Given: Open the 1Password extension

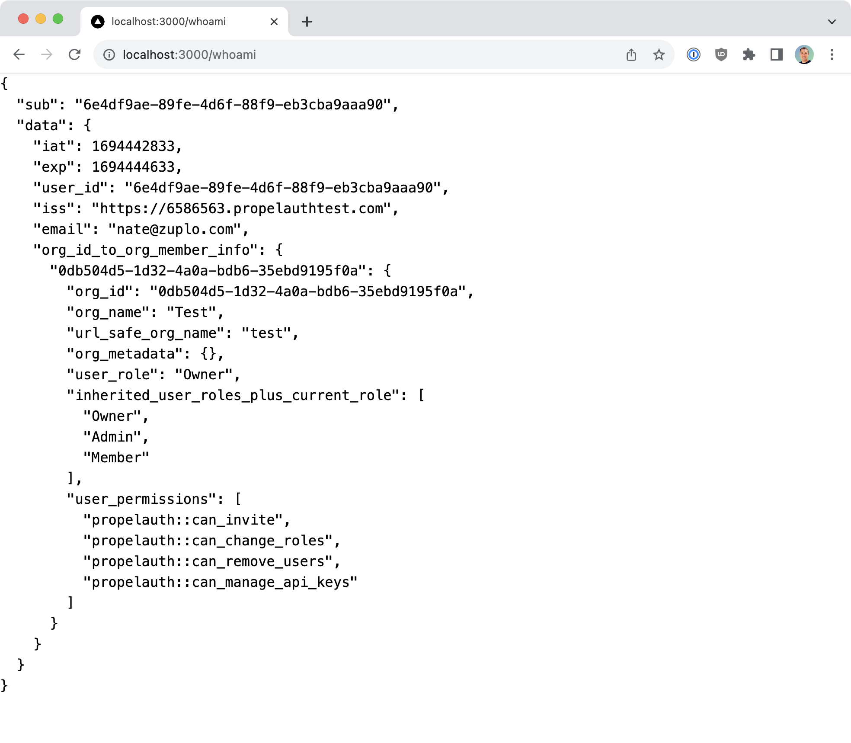Looking at the screenshot, I should tap(694, 54).
